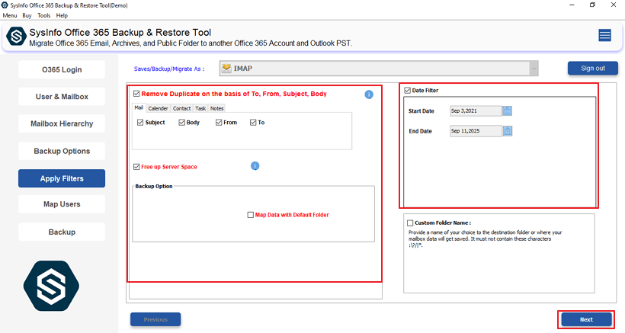This screenshot has width=625, height=333.
Task: Open the Menu menu
Action: [x=10, y=15]
